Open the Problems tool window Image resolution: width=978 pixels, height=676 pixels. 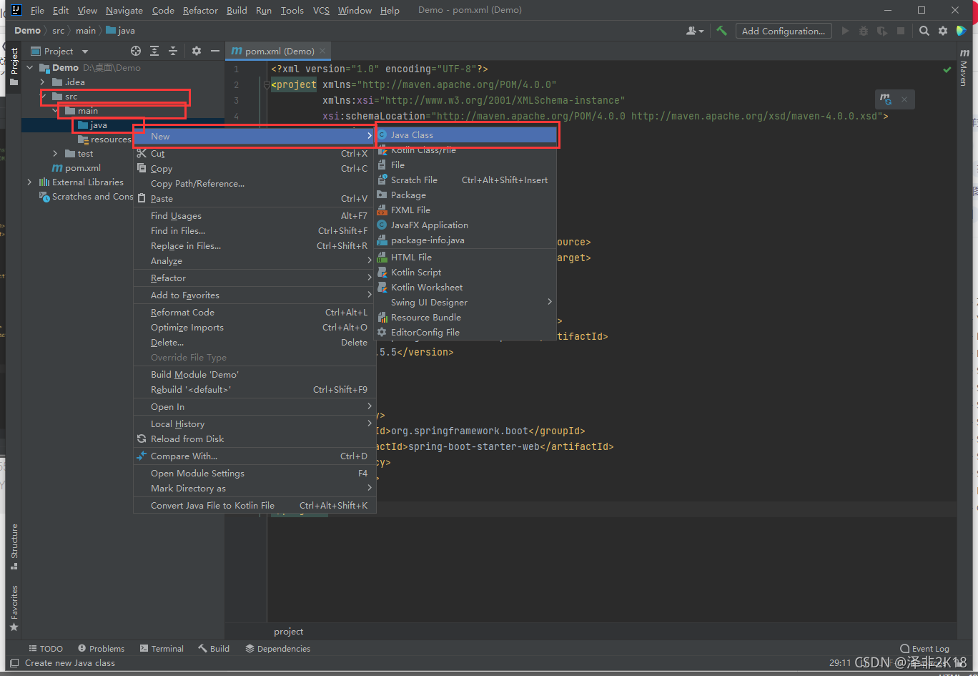tap(101, 649)
